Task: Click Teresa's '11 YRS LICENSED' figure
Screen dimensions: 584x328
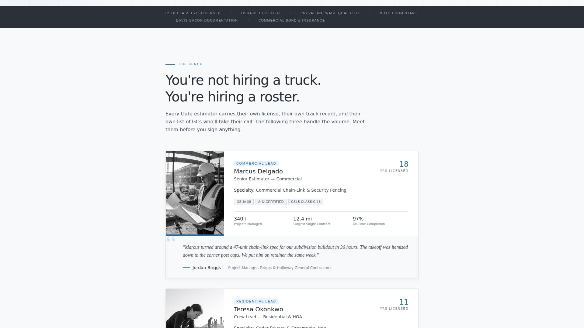Action: 394,304
